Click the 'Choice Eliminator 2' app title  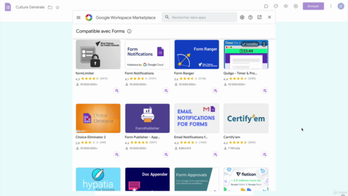click(x=91, y=137)
